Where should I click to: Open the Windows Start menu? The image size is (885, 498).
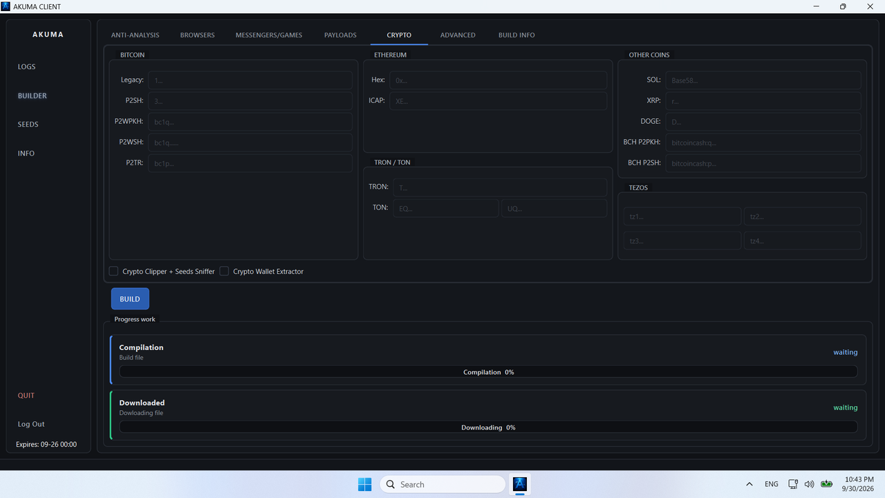[x=364, y=484]
